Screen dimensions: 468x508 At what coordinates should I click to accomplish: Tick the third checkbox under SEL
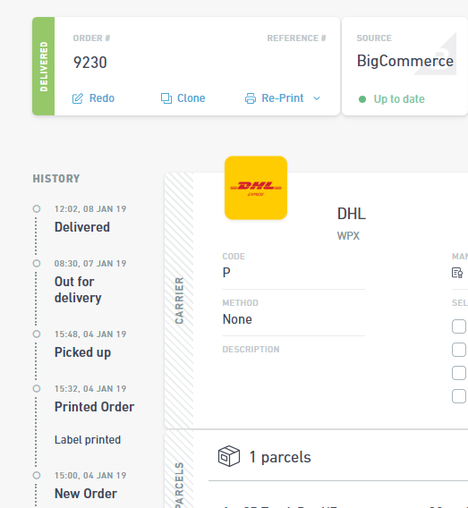point(459,373)
